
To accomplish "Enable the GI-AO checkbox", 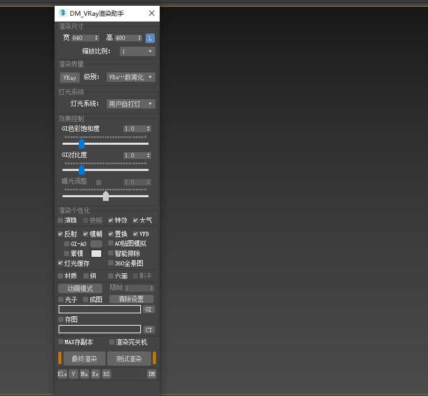I will 66,244.
